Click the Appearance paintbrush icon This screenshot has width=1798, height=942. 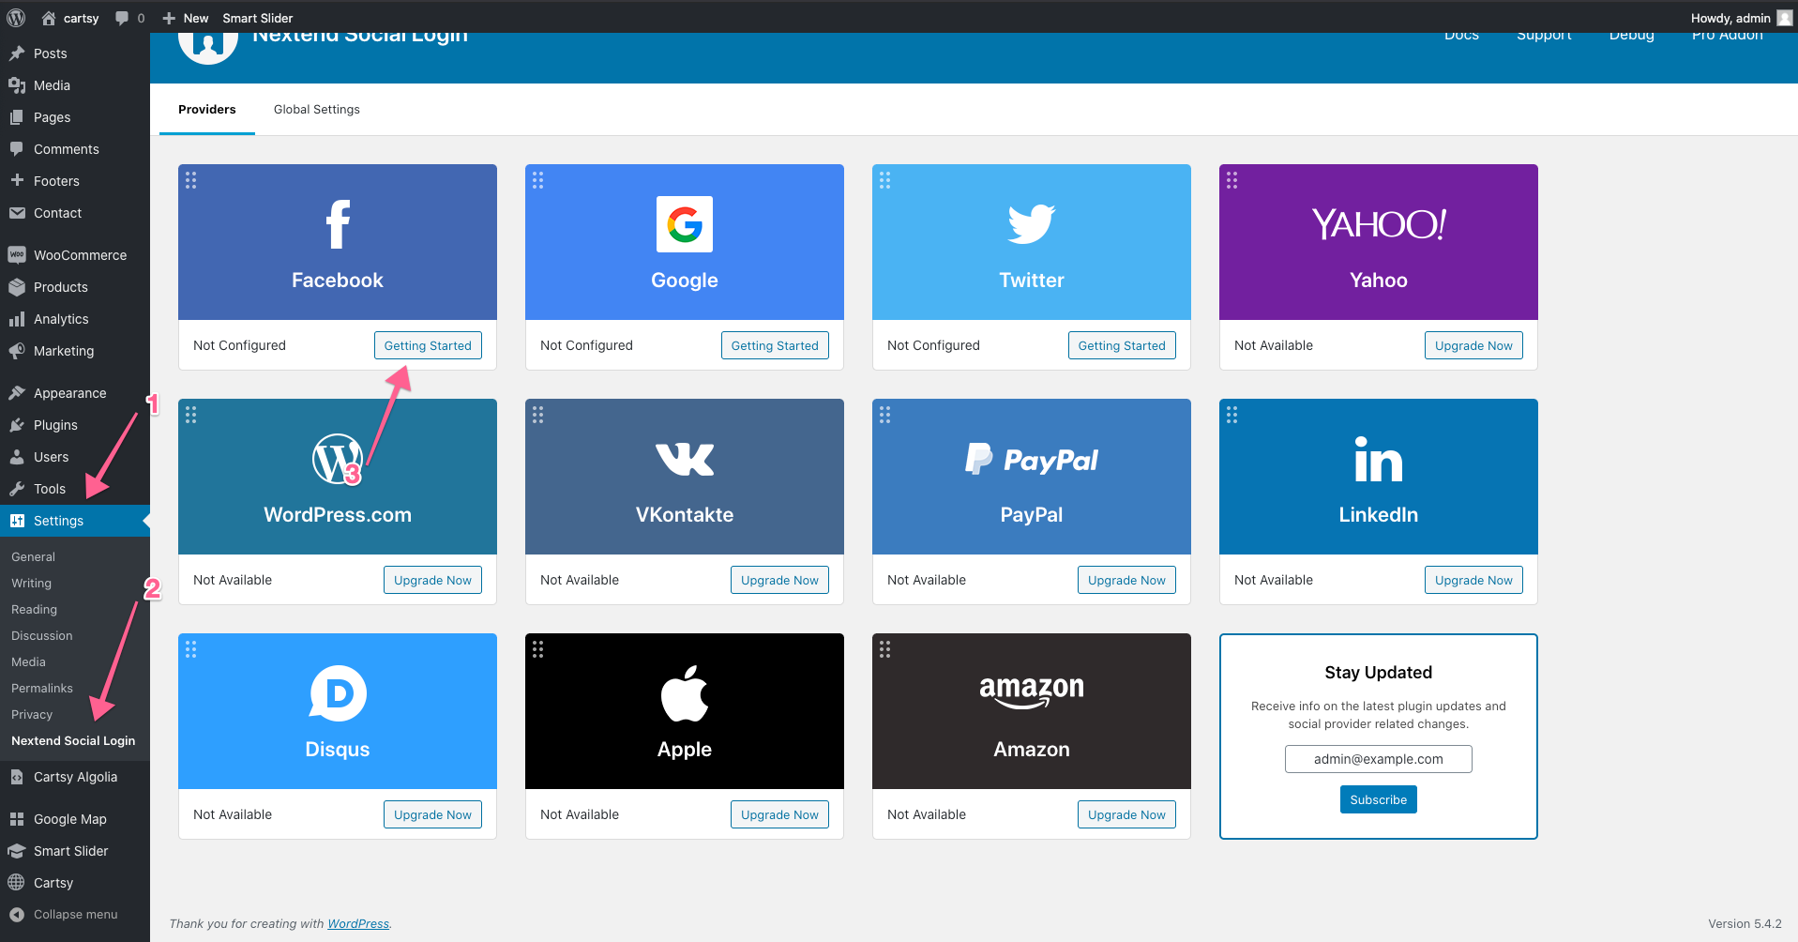(17, 393)
